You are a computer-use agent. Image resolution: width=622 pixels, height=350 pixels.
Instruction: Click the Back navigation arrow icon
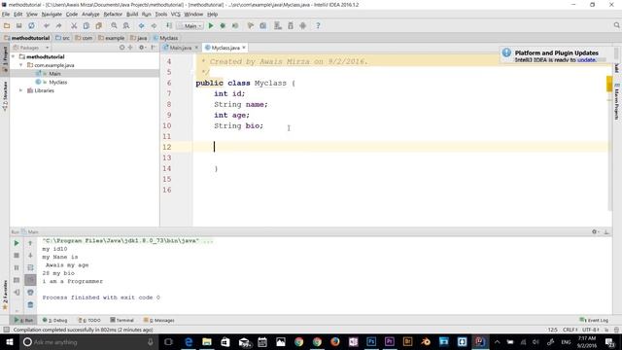pyautogui.click(x=141, y=26)
